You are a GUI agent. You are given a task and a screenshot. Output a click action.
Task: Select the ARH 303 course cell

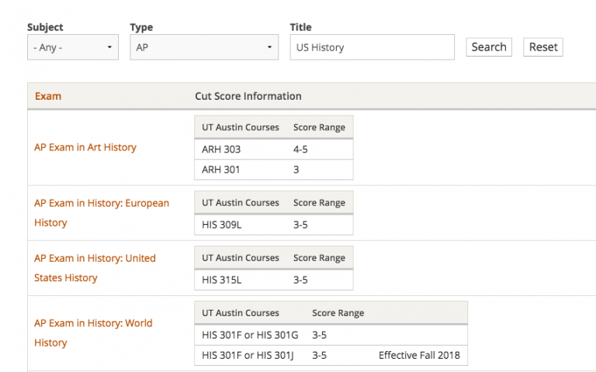[219, 150]
